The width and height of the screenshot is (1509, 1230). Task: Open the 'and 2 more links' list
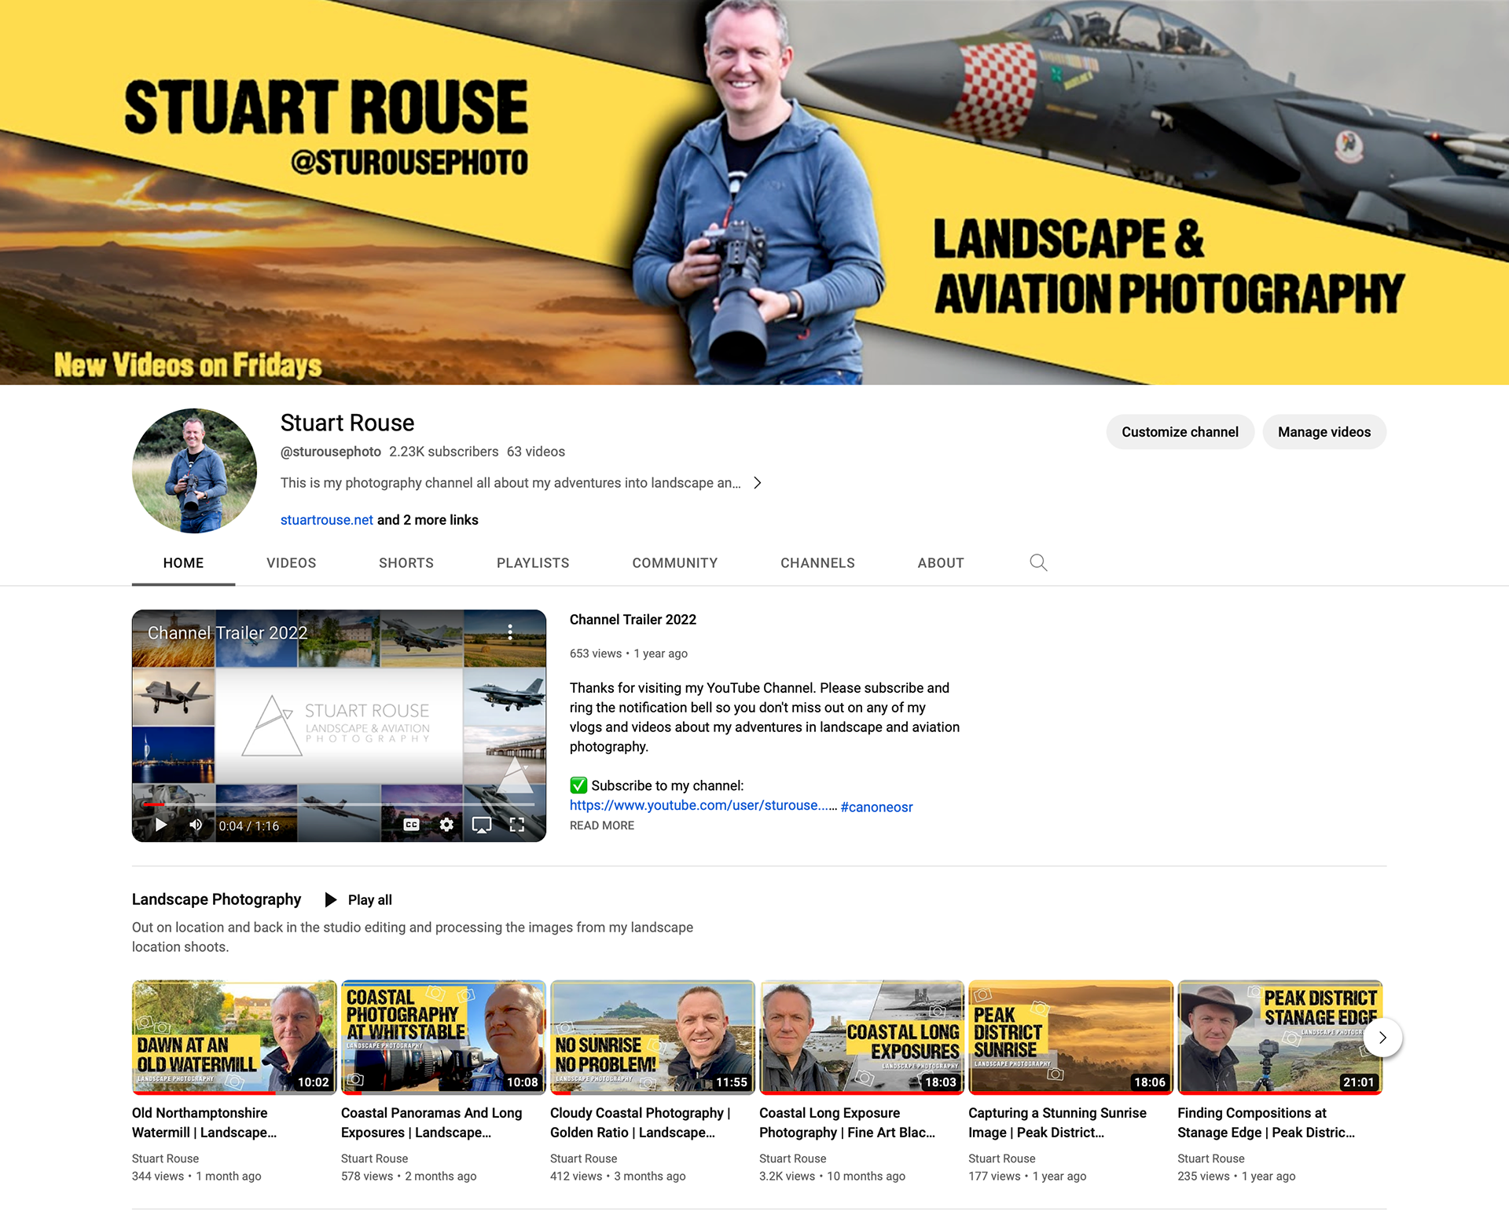click(x=428, y=520)
